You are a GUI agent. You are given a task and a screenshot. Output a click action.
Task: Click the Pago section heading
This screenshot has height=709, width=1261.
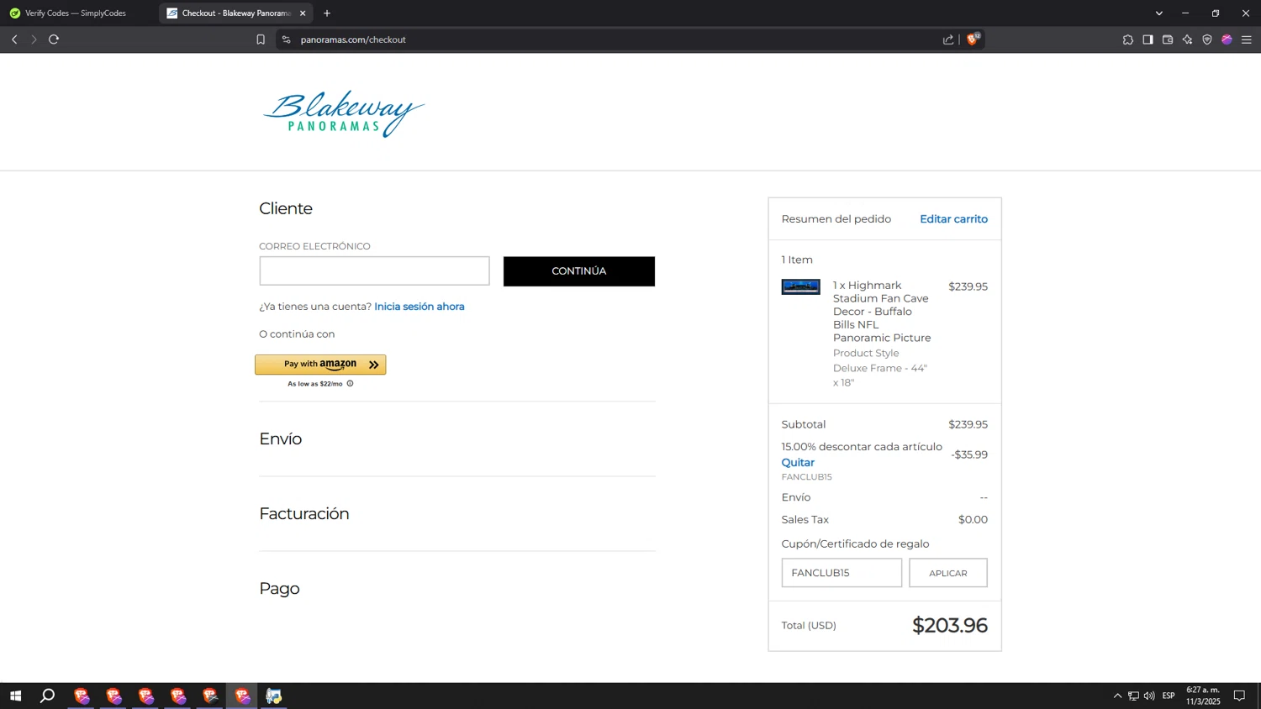click(x=279, y=588)
